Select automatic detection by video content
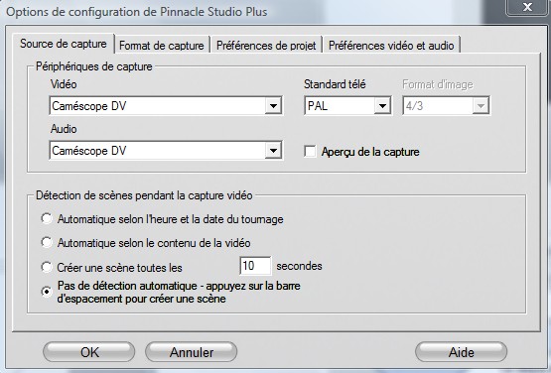This screenshot has height=373, width=551. [x=47, y=242]
